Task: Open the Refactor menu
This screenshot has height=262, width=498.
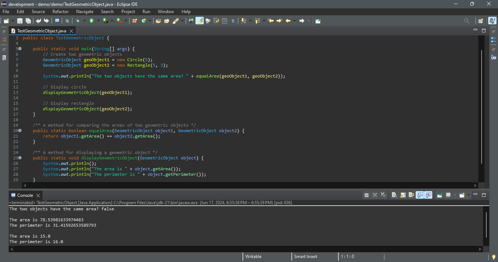Action: click(61, 12)
